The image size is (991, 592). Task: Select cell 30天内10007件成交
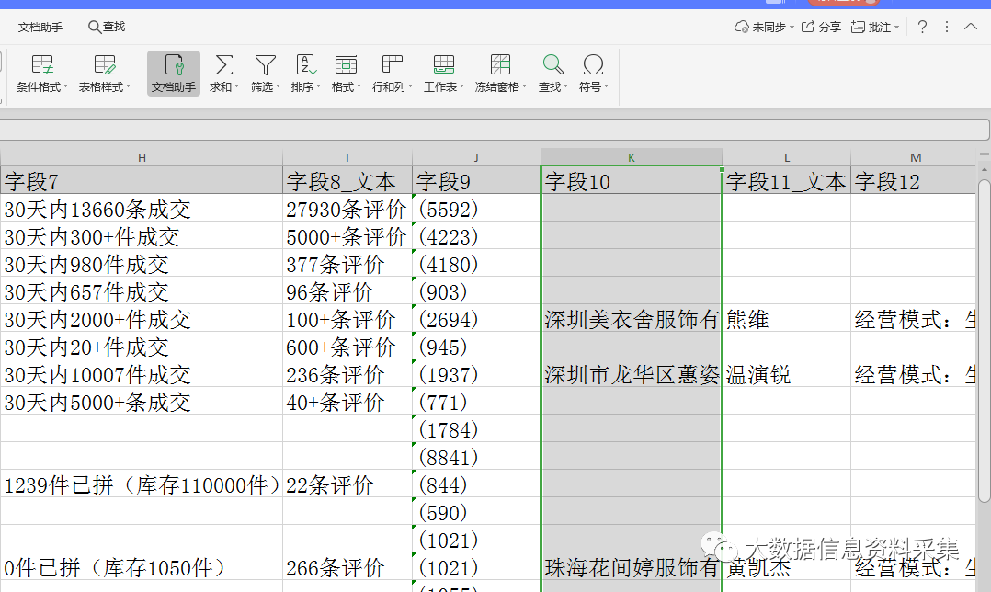[142, 374]
